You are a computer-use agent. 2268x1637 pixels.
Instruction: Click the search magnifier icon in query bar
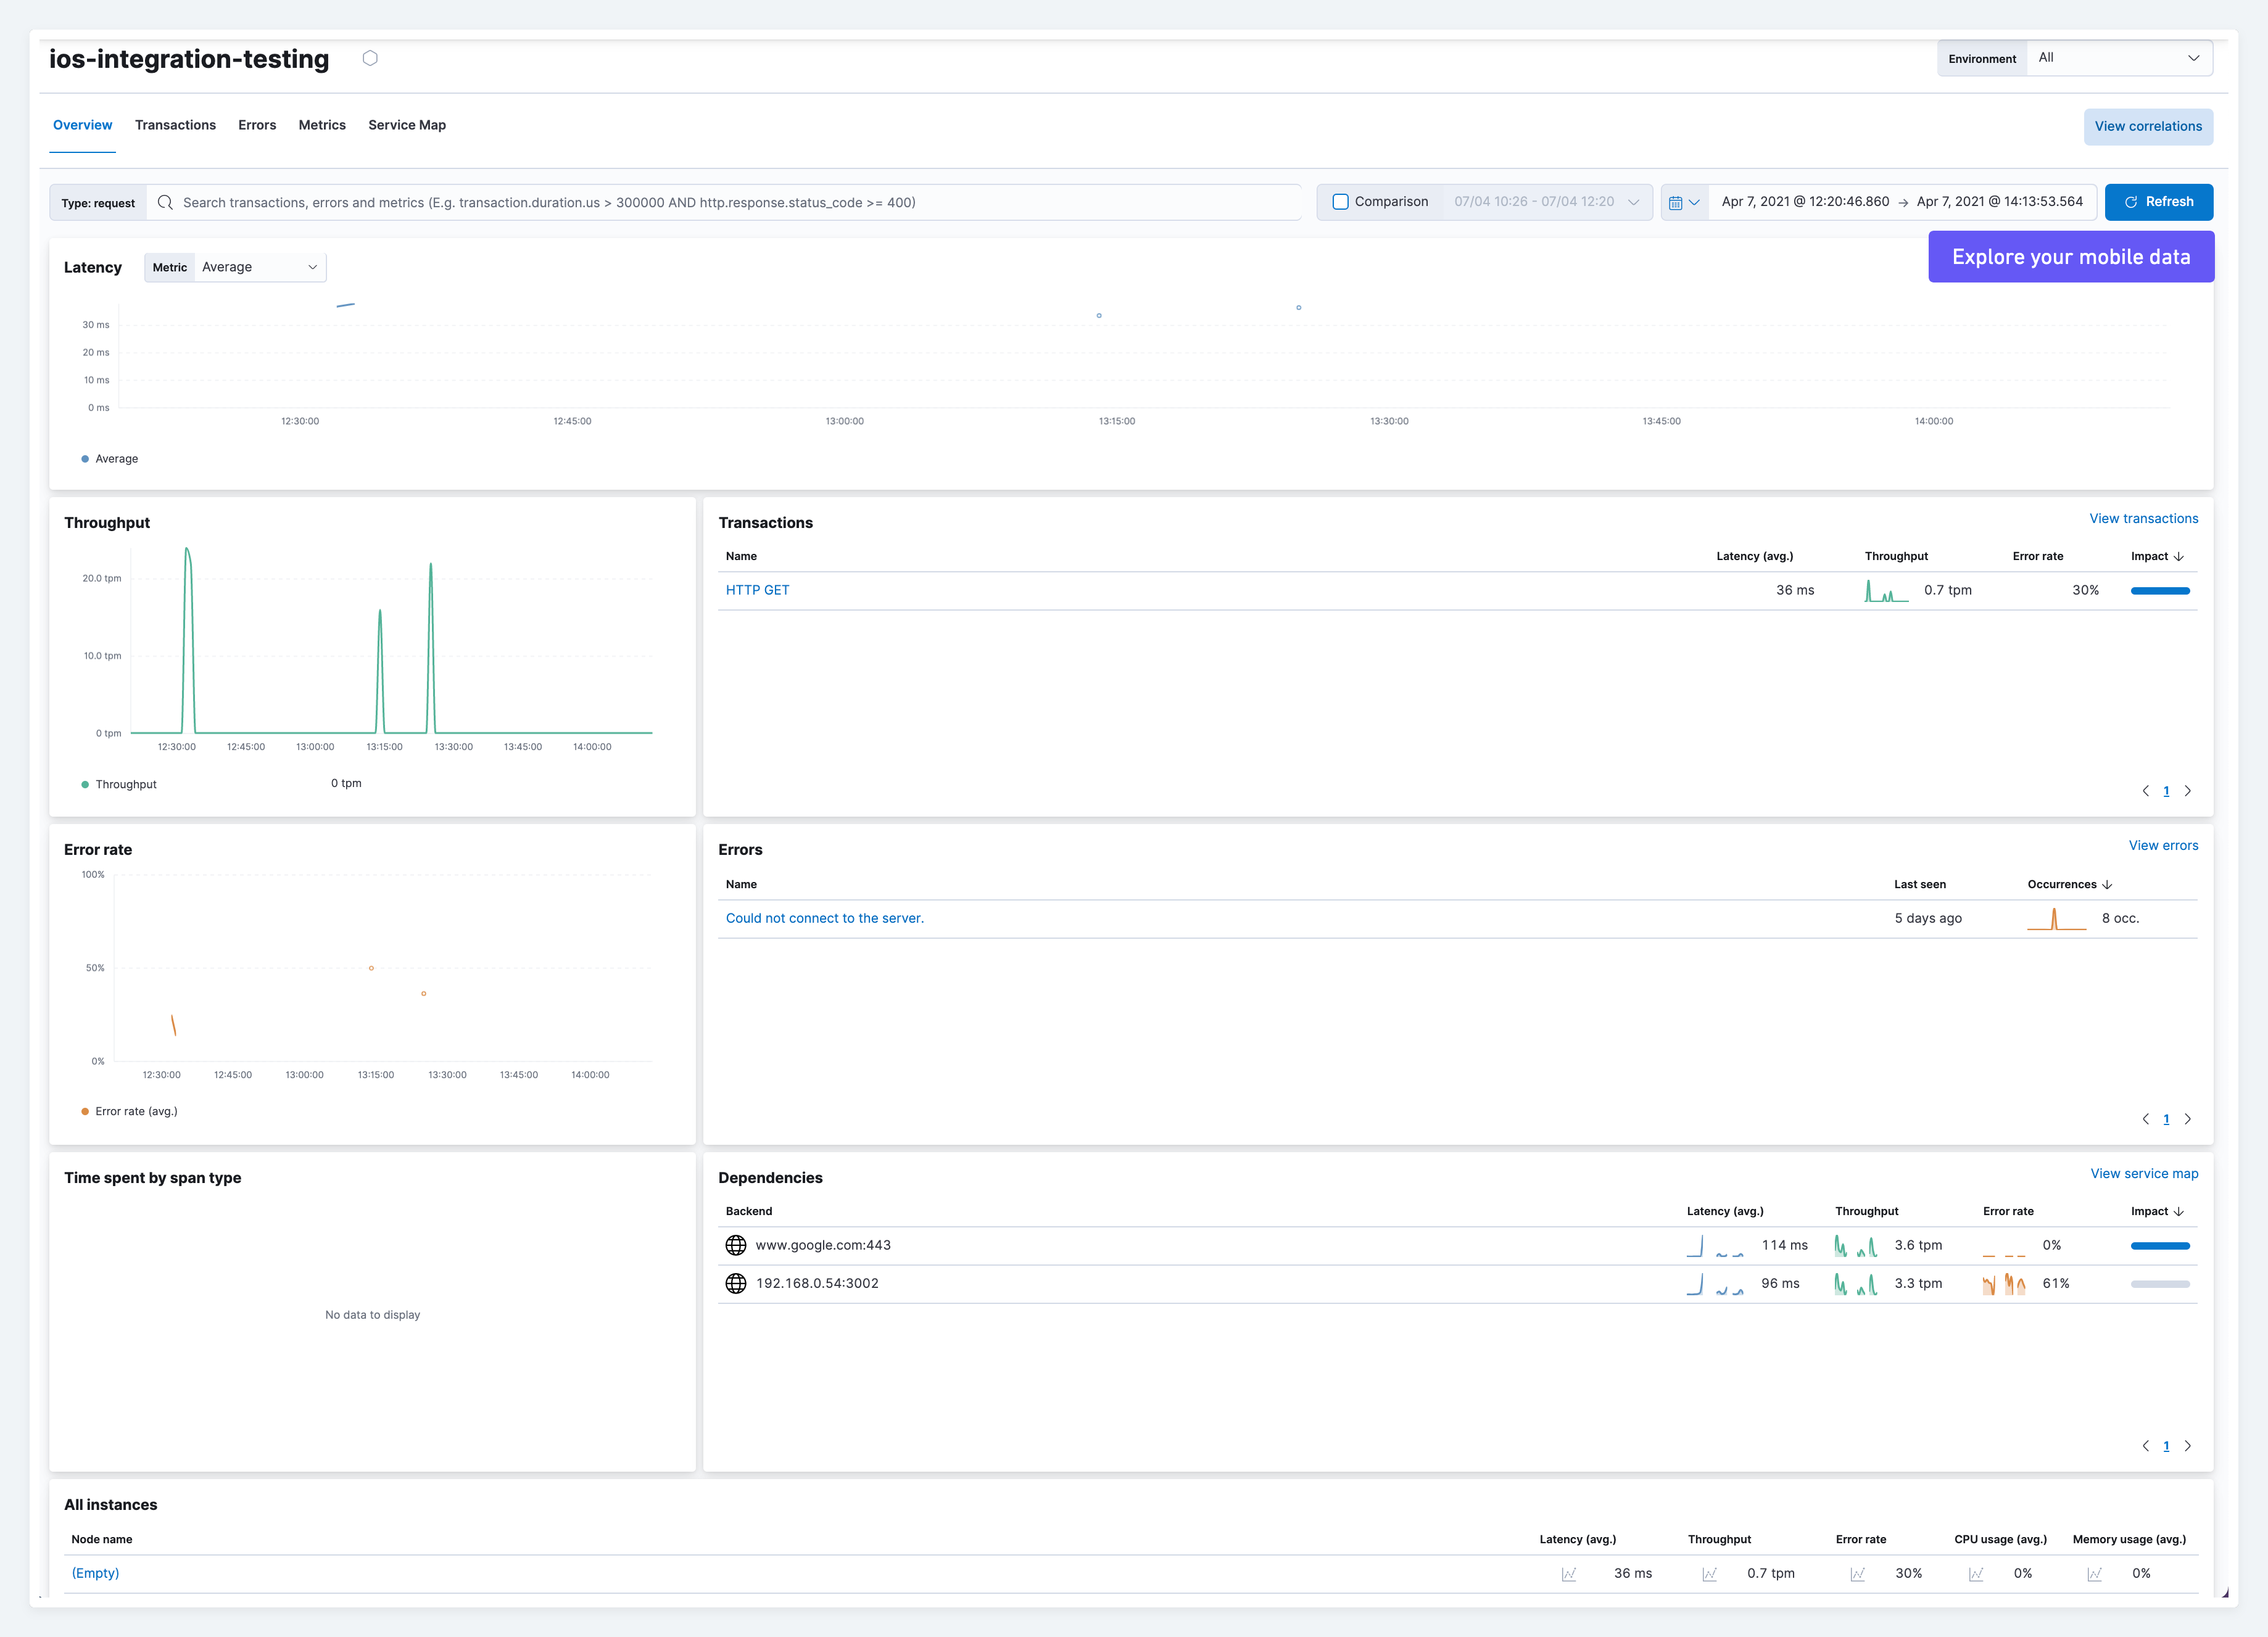(x=166, y=202)
